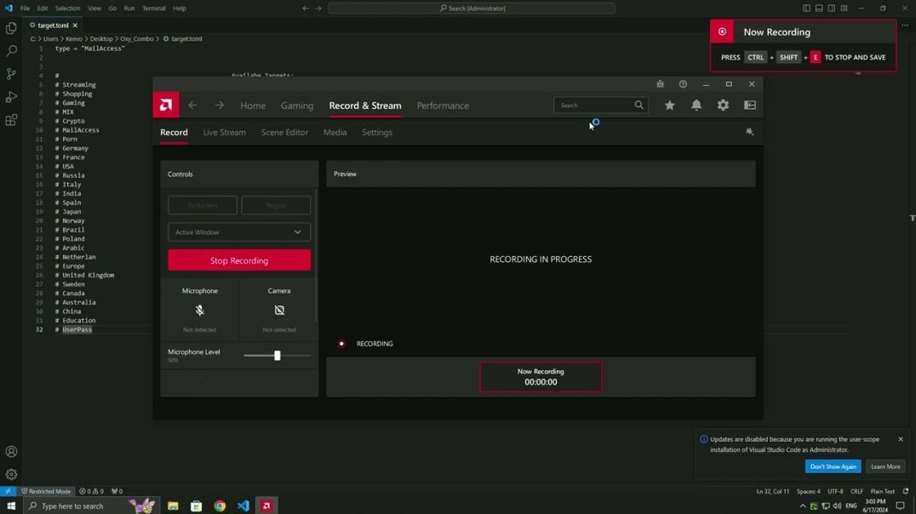Open AMD favorites star

coord(669,106)
